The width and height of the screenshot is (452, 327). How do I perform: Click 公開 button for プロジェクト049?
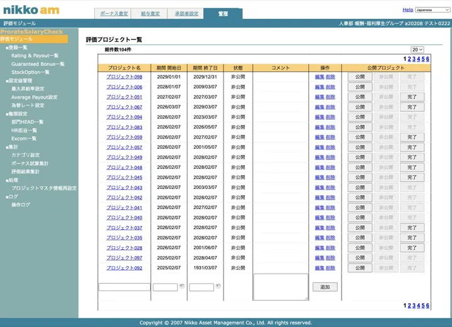coord(360,158)
